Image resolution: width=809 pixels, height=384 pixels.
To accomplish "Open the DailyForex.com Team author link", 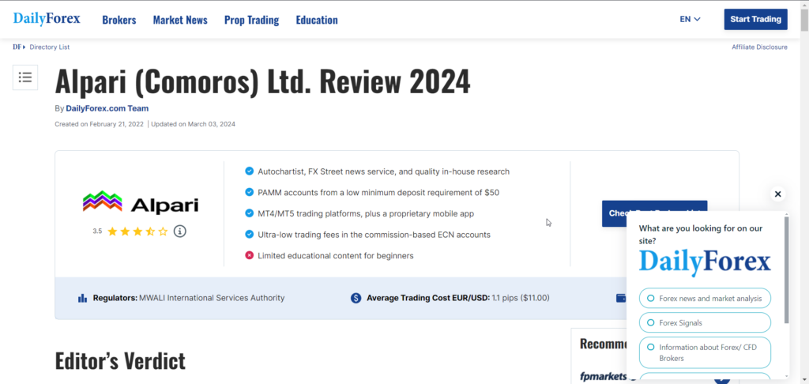I will pyautogui.click(x=107, y=108).
